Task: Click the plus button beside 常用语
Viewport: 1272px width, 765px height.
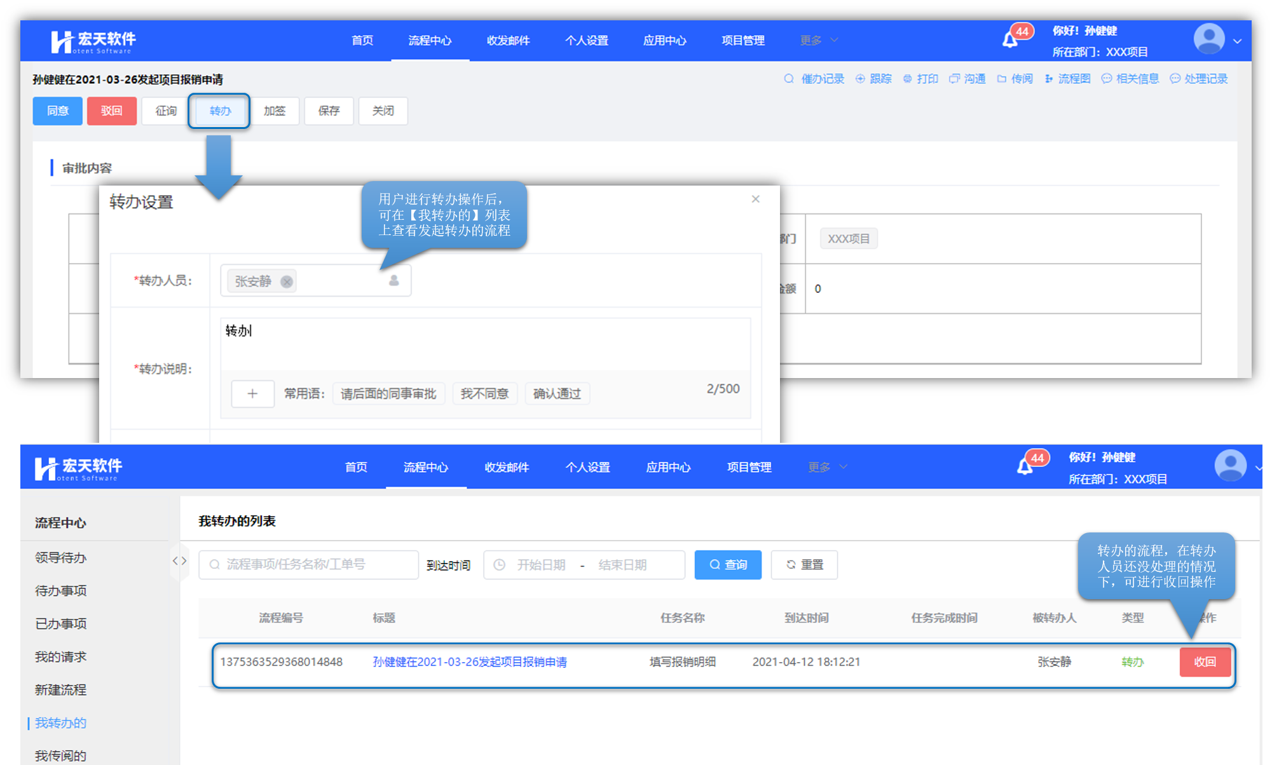Action: [x=252, y=394]
